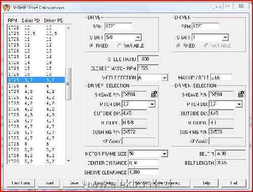Screen dimensions: 253x192
Task: Open the Driven SHAFT dropdown
Action: coord(225,37)
